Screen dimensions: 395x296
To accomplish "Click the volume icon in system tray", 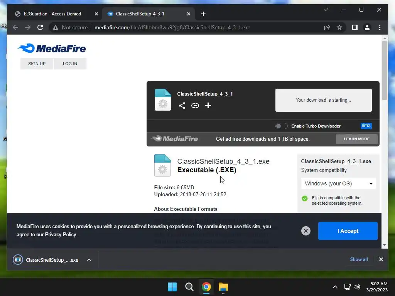I will 357,287.
